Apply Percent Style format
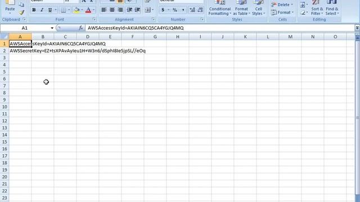Screen dimensions: 360x202 [175, 10]
